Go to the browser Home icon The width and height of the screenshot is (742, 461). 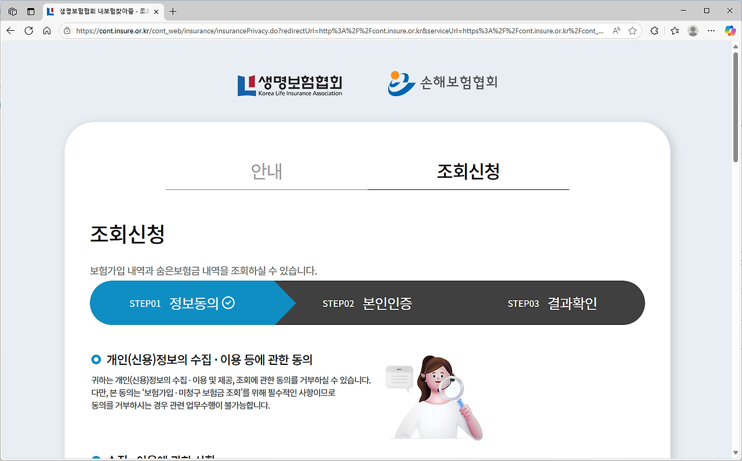tap(47, 31)
